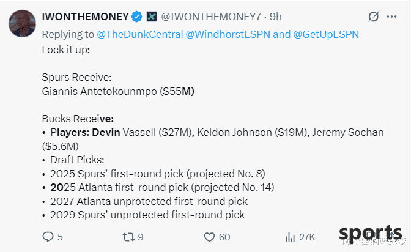Viewport: 411px width, 252px height.
Task: Share the post via the upload-arrow icon
Action: click(391, 237)
